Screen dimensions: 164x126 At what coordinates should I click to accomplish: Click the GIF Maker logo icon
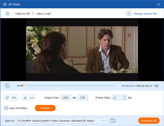5,4
